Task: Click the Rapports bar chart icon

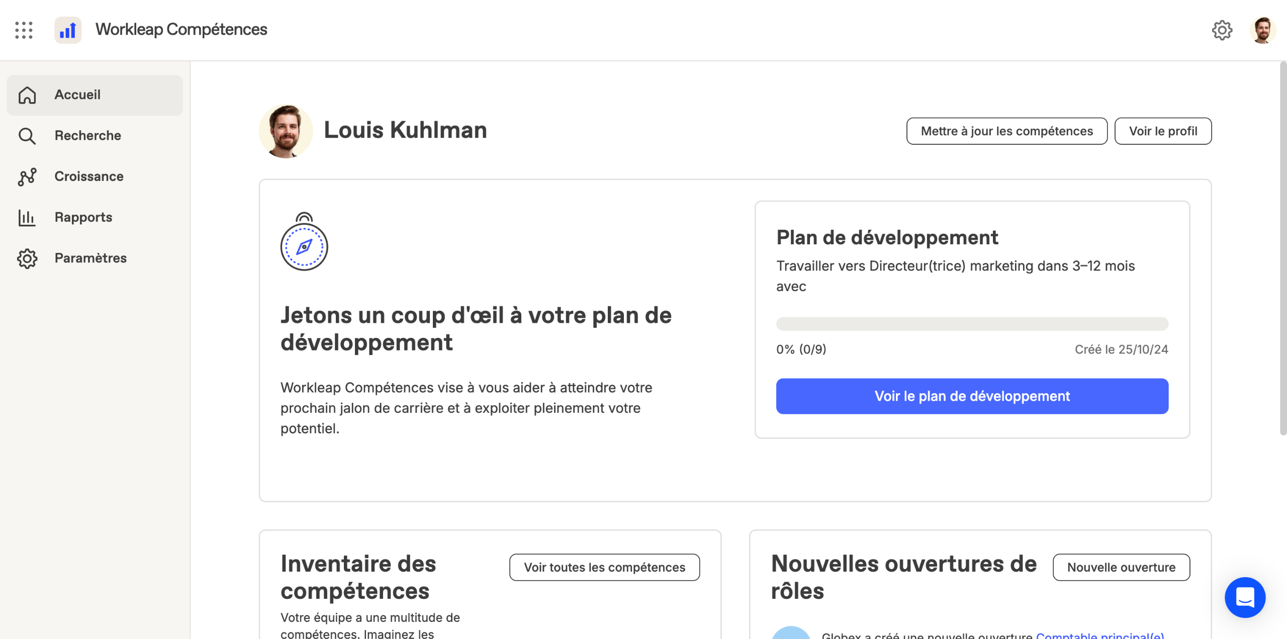Action: (x=27, y=217)
